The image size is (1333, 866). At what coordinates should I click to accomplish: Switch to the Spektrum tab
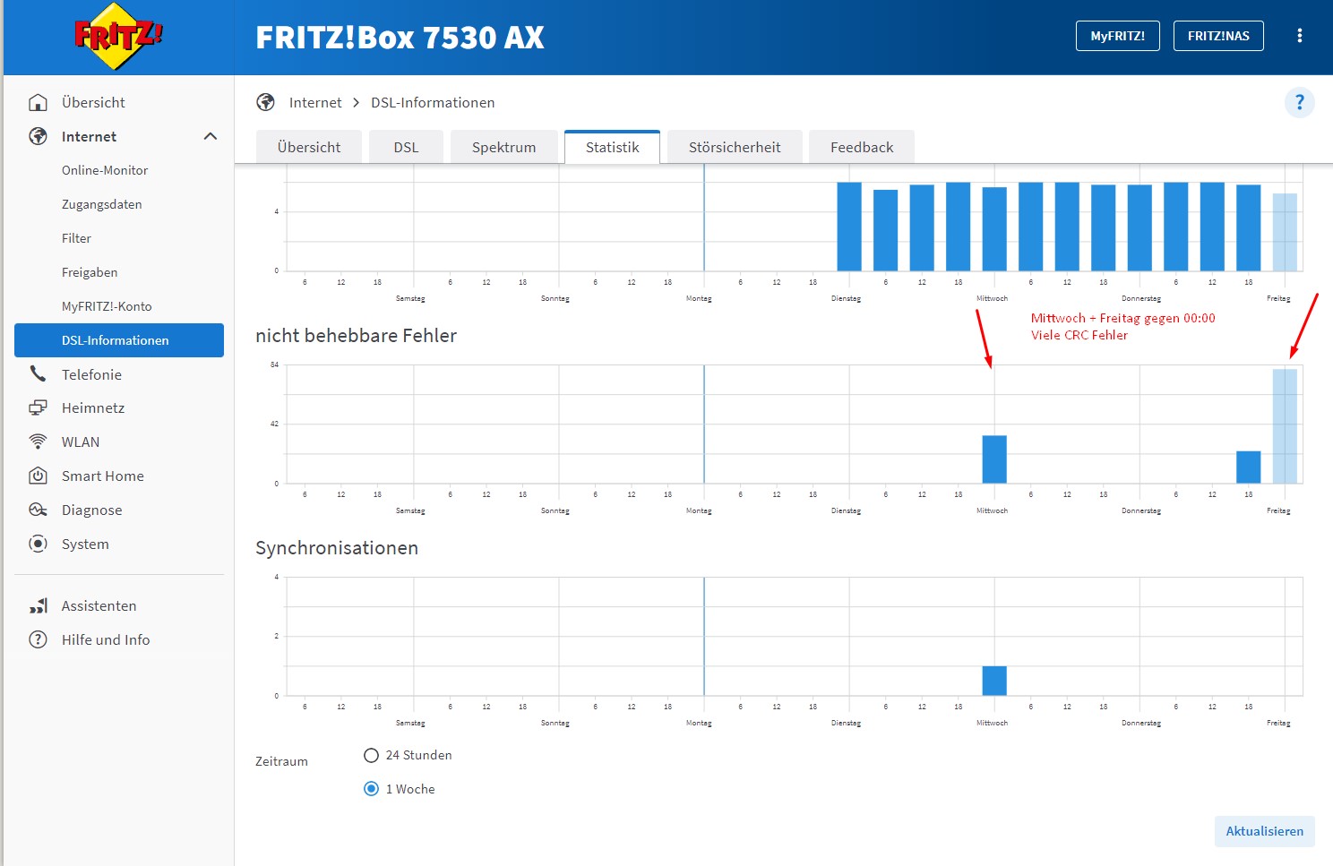click(503, 147)
